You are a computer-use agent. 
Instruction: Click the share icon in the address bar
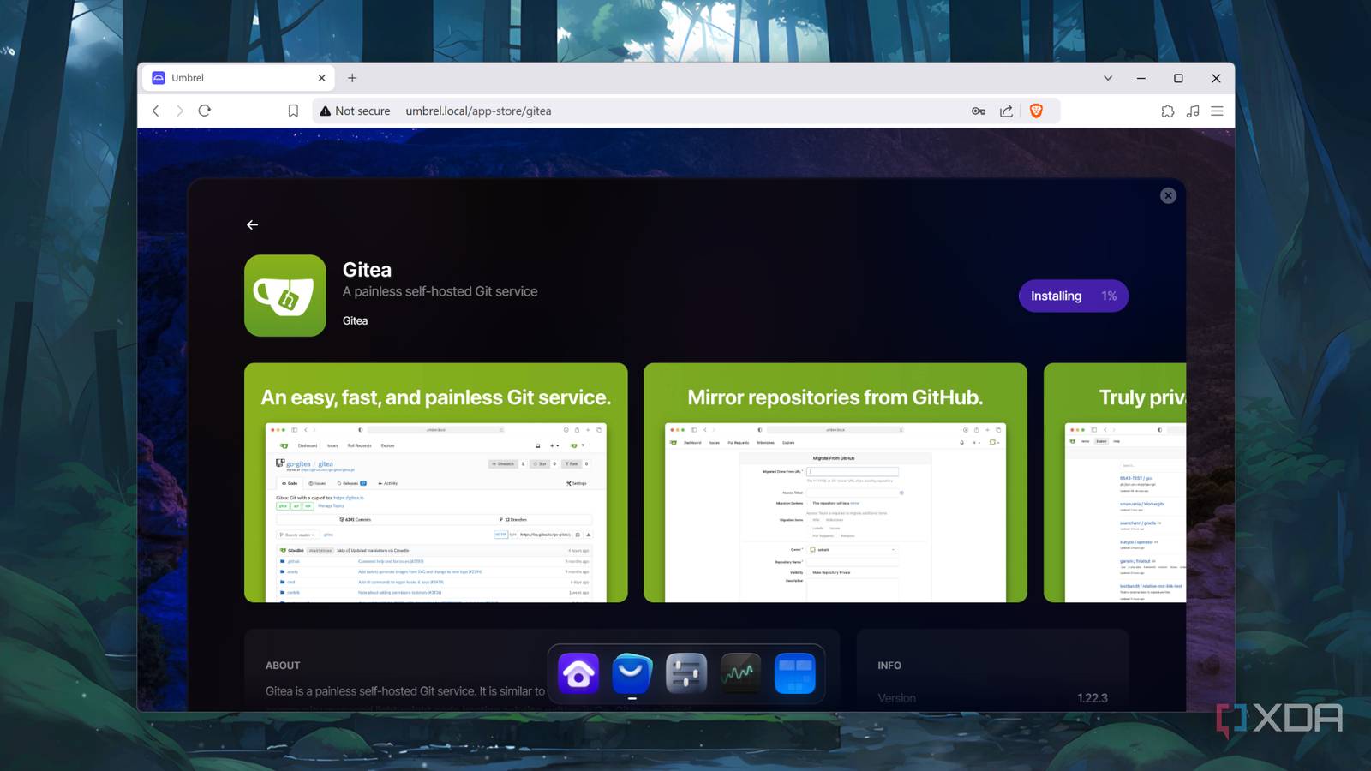[x=1005, y=111]
